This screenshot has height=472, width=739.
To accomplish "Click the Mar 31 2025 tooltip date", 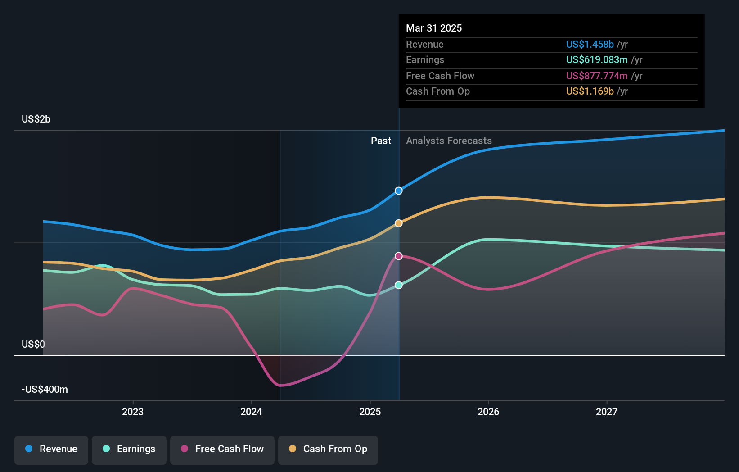I will click(434, 28).
